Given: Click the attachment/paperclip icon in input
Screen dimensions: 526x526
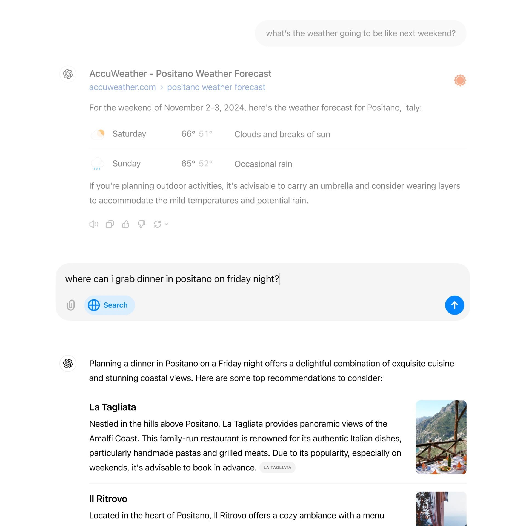Looking at the screenshot, I should [x=71, y=305].
